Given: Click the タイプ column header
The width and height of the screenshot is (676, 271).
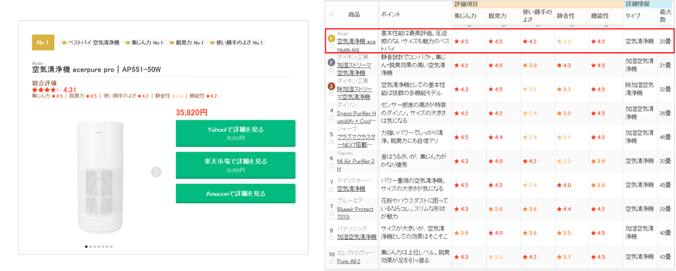Looking at the screenshot, I should point(633,16).
